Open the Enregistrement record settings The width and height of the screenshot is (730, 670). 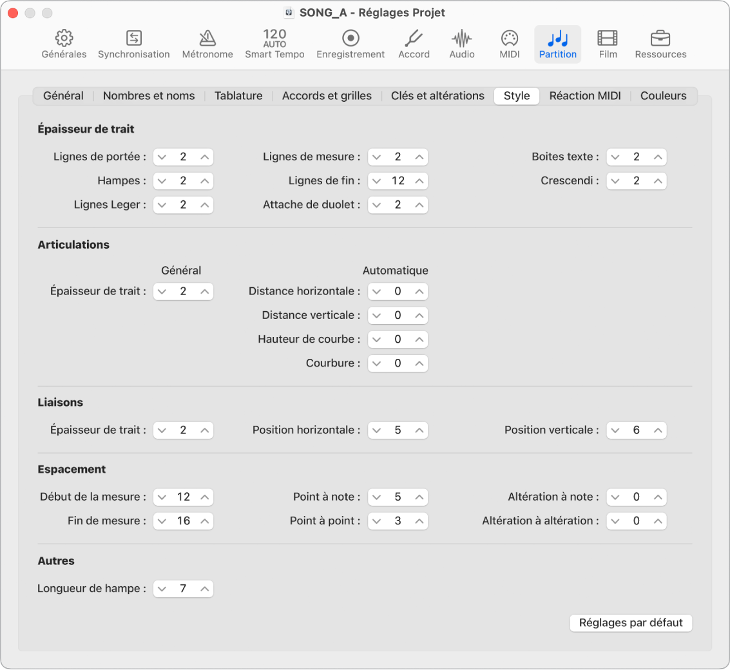351,44
